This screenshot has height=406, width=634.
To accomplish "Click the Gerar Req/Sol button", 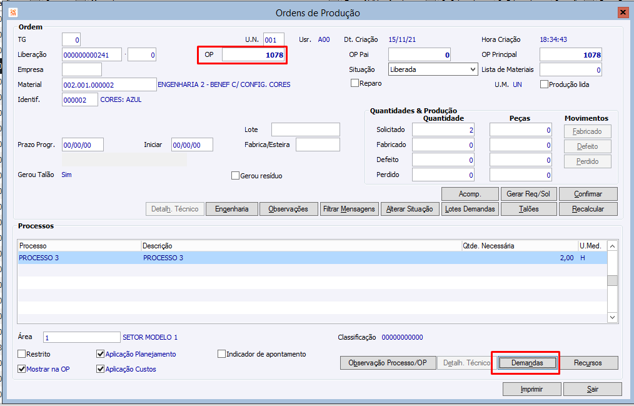I will [x=528, y=194].
